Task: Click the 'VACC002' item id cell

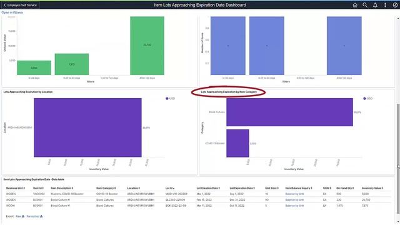Action: coord(39,194)
